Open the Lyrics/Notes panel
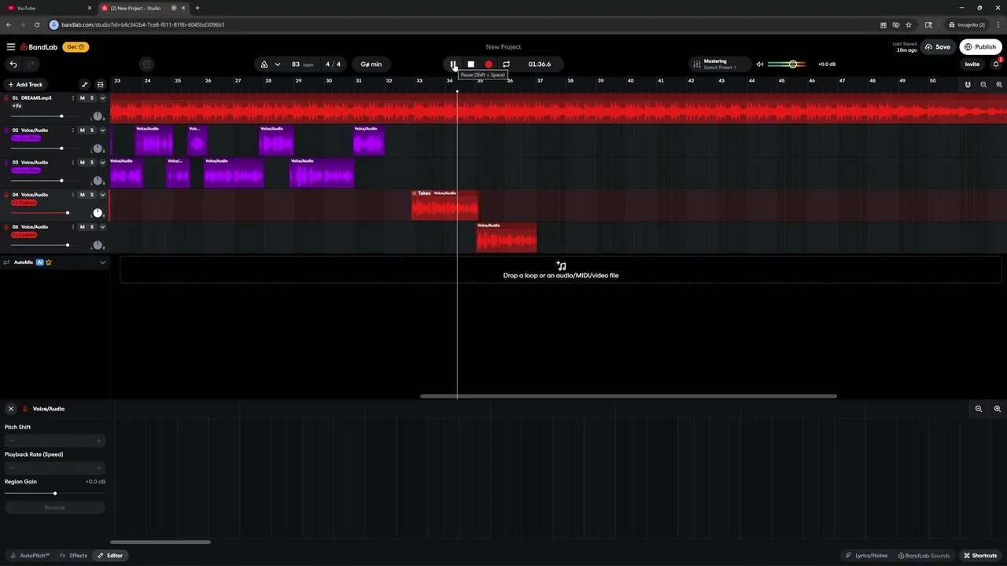The width and height of the screenshot is (1007, 566). [x=866, y=556]
